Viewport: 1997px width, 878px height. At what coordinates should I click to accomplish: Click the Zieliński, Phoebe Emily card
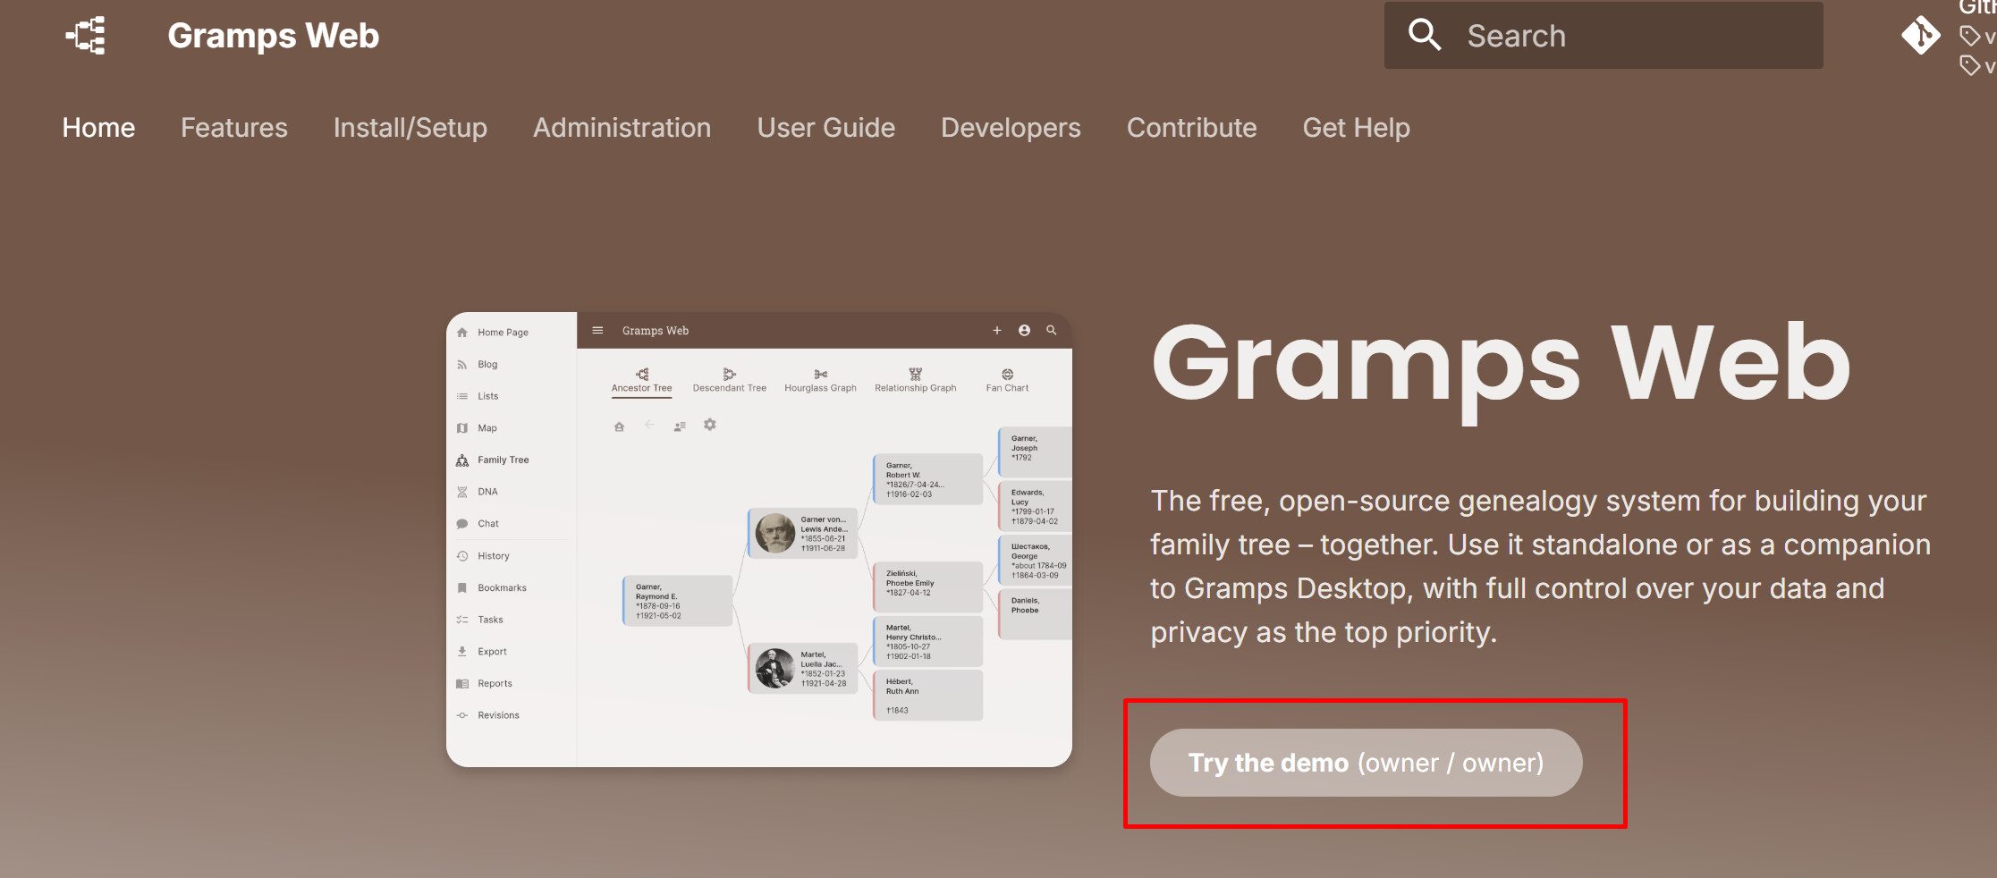(x=928, y=587)
